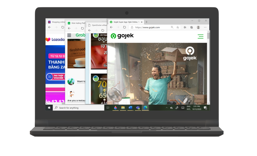
Task: Go back in the Gojek browser window
Action: click(x=111, y=27)
